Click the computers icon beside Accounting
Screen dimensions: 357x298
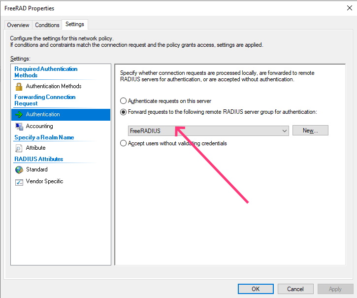(19, 127)
